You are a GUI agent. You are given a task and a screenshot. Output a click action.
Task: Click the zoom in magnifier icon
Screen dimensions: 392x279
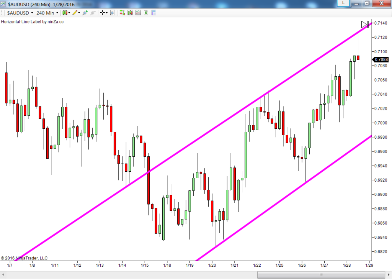click(85, 13)
